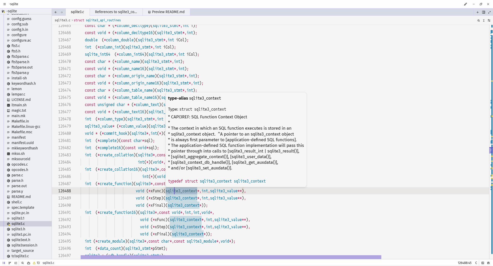Open config.sub file

click(20, 24)
